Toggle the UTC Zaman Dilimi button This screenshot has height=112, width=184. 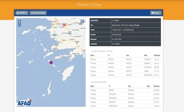pyautogui.click(x=38, y=13)
